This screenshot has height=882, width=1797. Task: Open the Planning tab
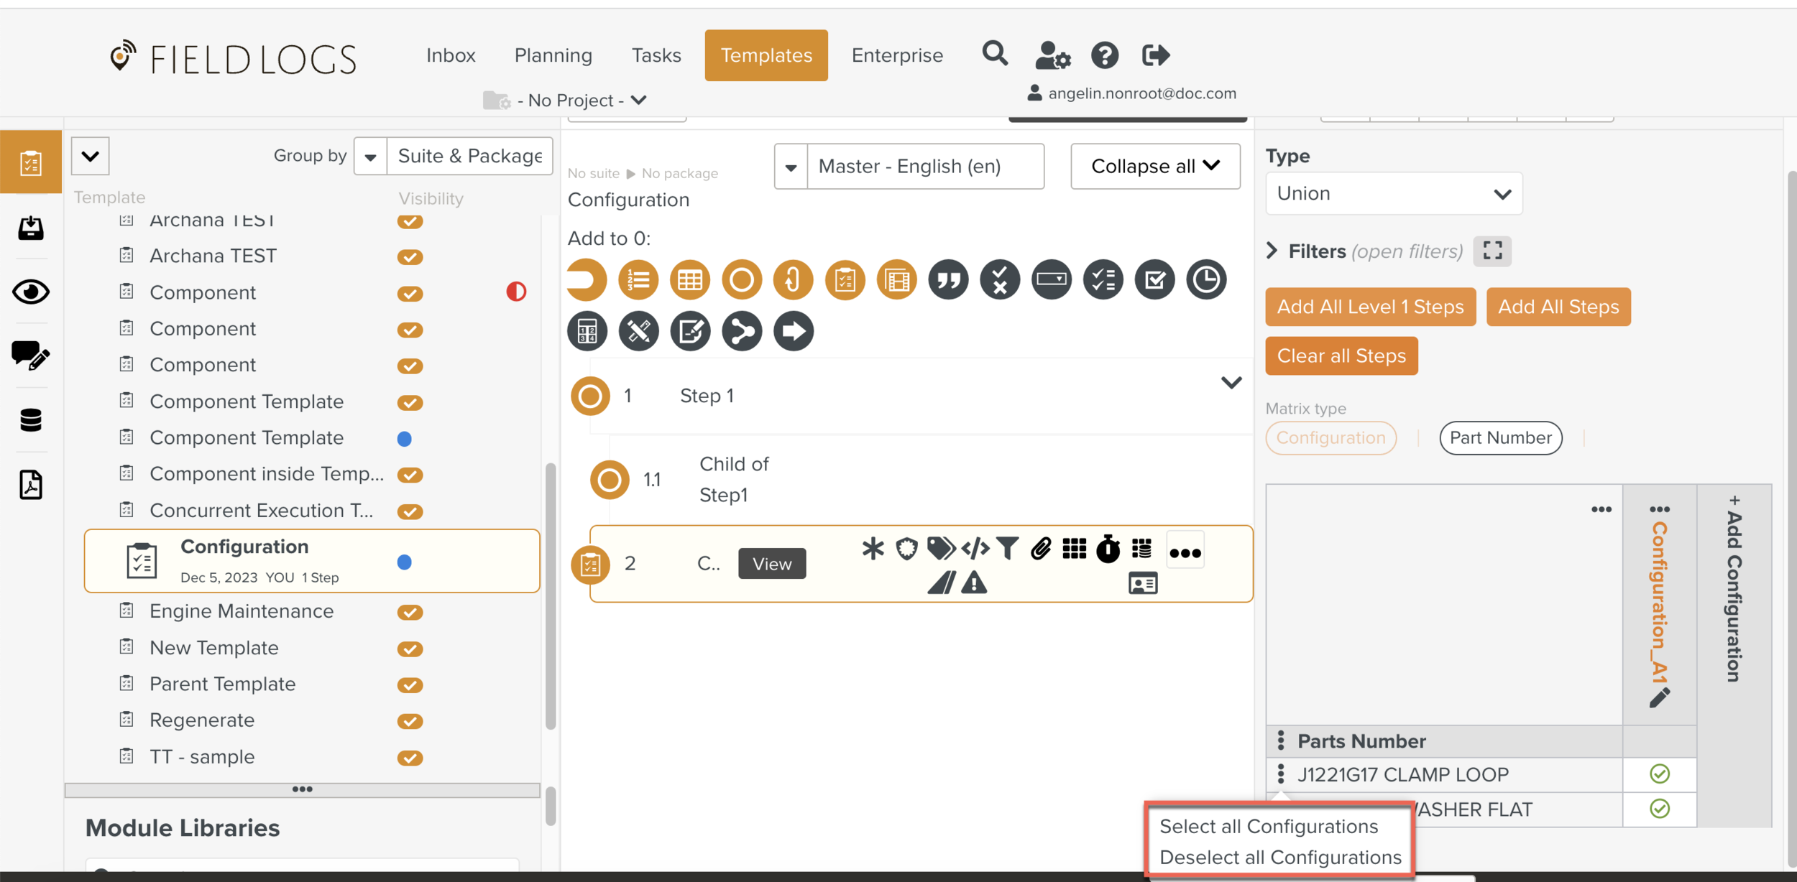point(553,55)
